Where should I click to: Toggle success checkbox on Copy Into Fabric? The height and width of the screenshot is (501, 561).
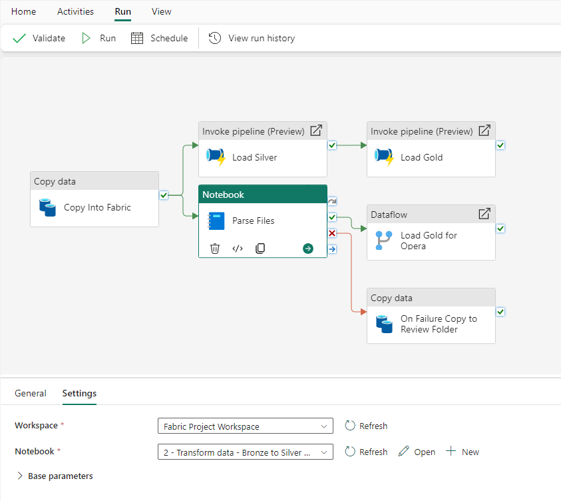point(164,195)
